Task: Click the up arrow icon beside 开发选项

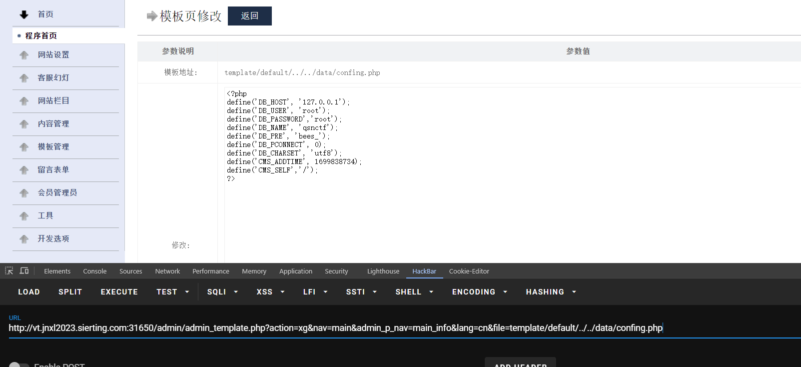Action: click(24, 239)
